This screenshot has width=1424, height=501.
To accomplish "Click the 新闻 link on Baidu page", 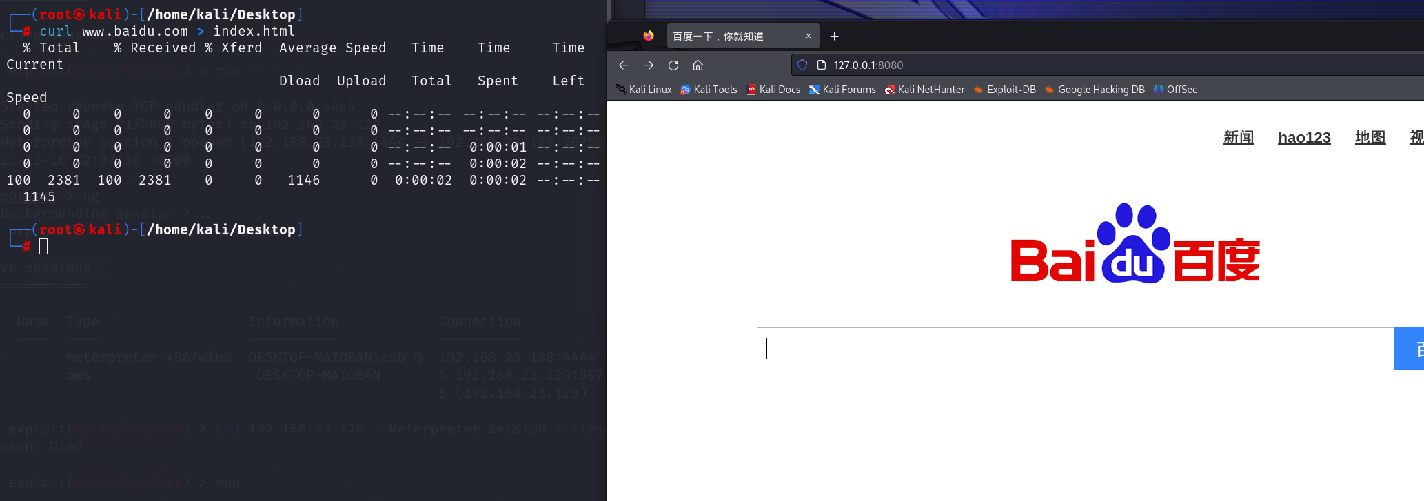I will pyautogui.click(x=1239, y=137).
